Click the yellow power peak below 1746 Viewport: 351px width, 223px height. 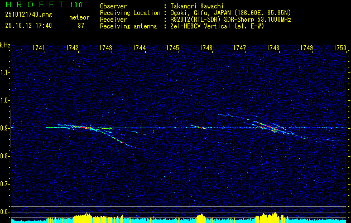pos(200,218)
